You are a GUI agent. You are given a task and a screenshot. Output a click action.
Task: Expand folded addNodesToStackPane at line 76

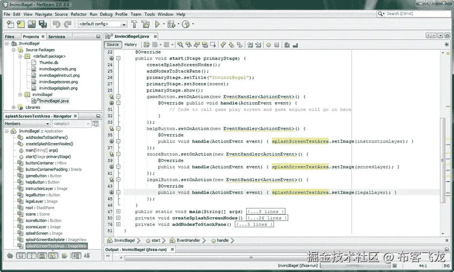[118, 224]
